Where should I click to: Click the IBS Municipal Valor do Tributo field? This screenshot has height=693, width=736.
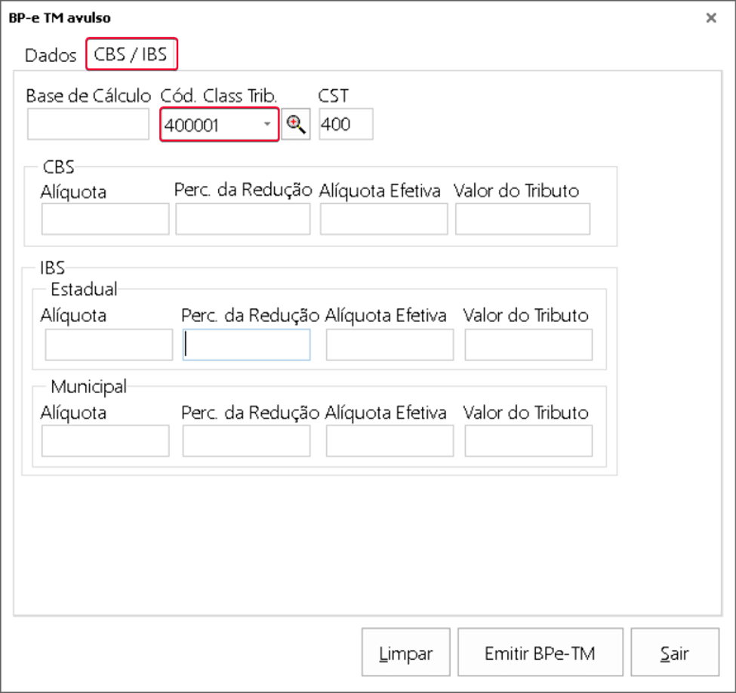click(528, 441)
